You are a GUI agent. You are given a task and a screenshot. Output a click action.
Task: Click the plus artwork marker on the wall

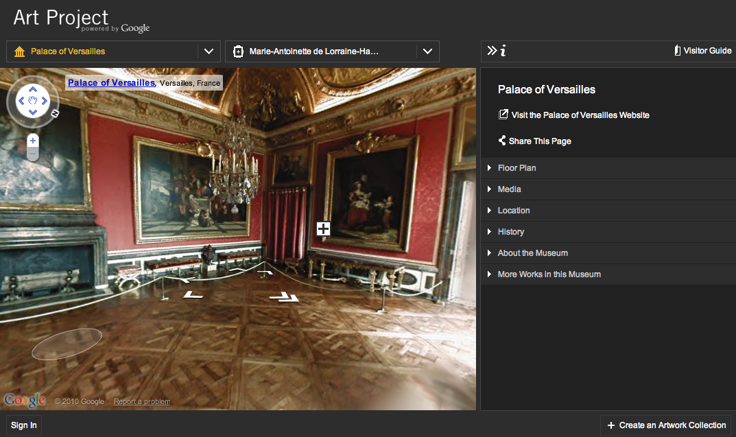323,229
